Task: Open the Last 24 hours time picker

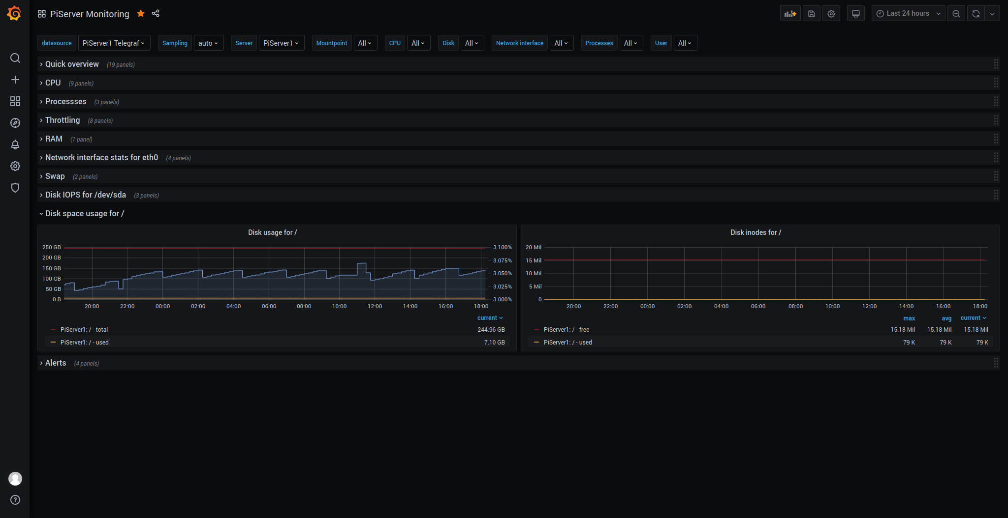Action: click(x=908, y=14)
